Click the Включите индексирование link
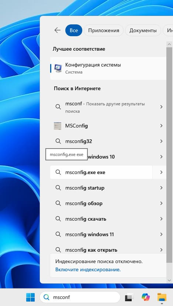The height and width of the screenshot is (306, 173). click(88, 269)
